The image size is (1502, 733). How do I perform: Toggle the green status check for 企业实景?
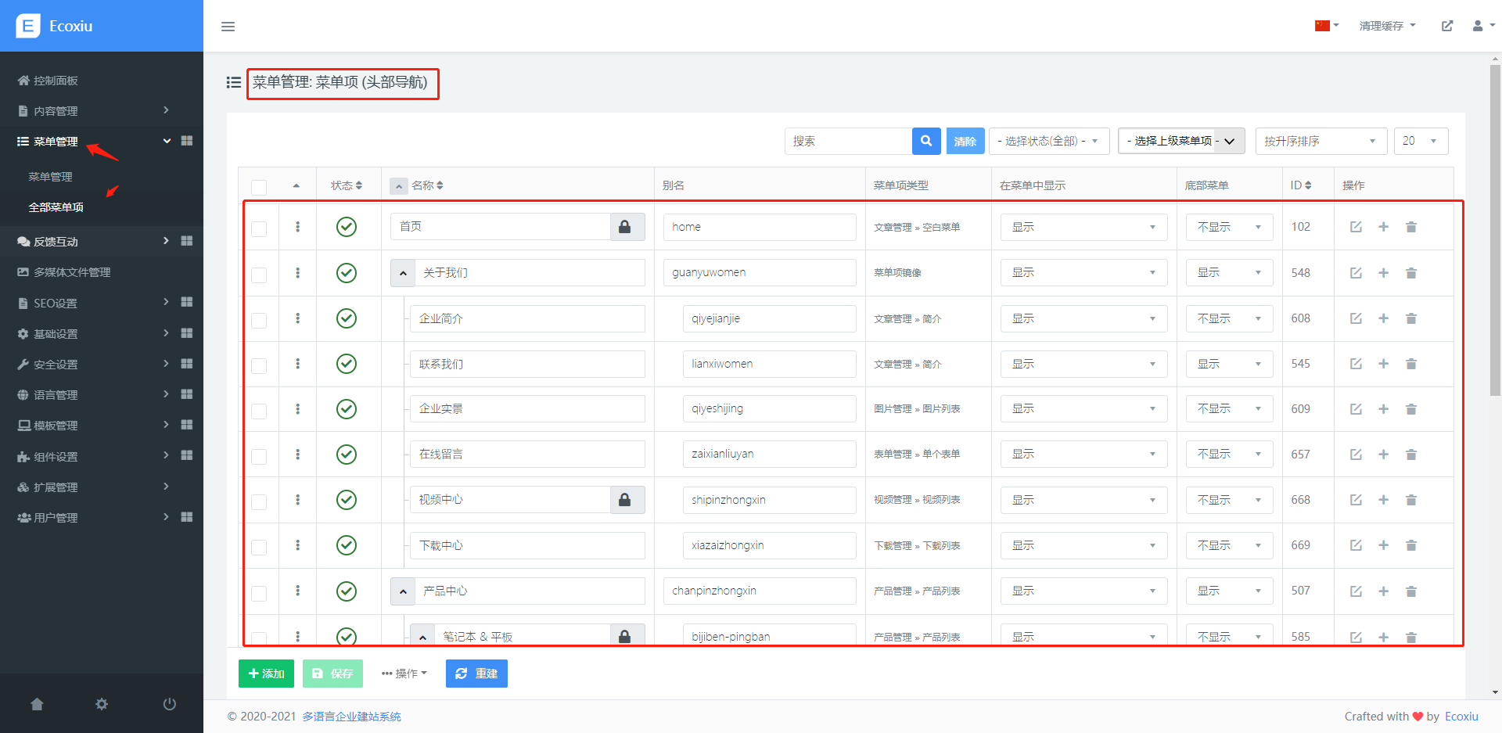347,409
